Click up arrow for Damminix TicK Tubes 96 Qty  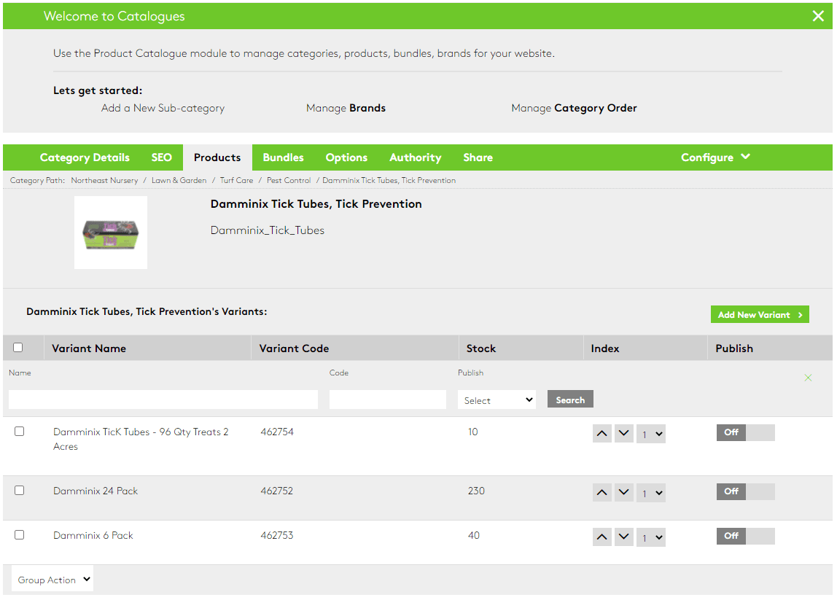tap(602, 433)
